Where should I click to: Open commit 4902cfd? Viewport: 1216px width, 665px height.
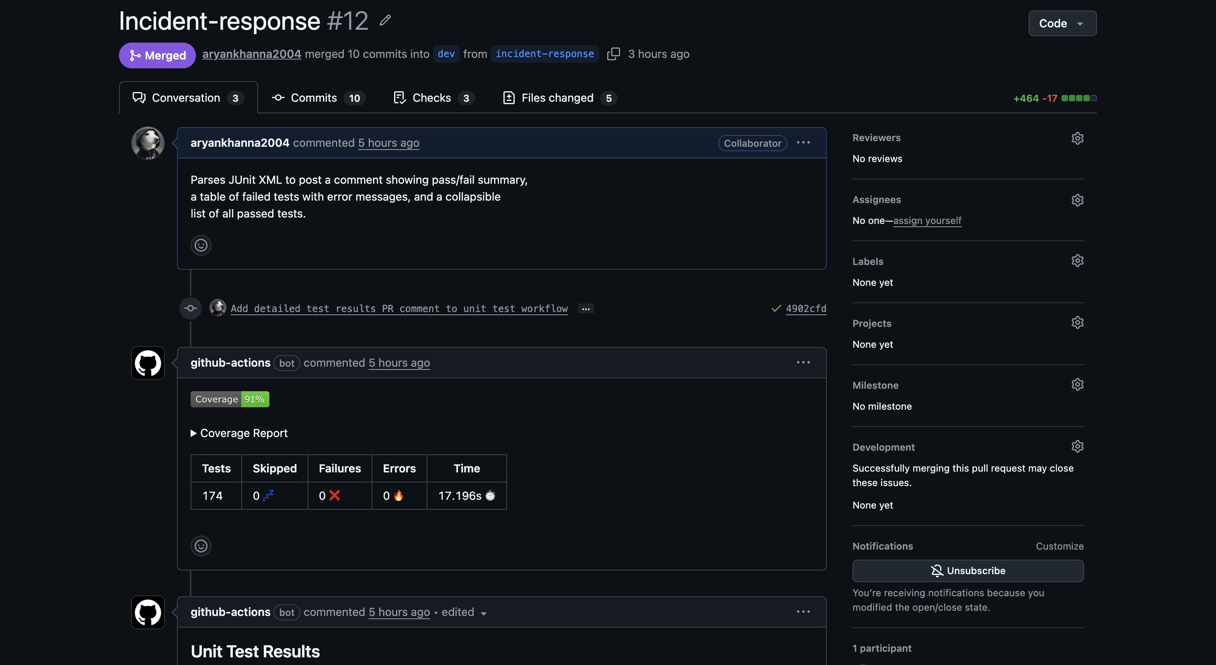(x=805, y=309)
